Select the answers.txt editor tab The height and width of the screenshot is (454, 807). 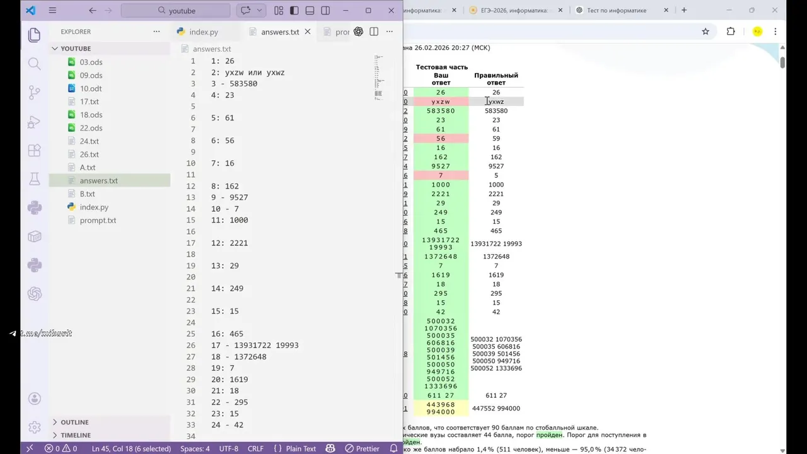(280, 32)
